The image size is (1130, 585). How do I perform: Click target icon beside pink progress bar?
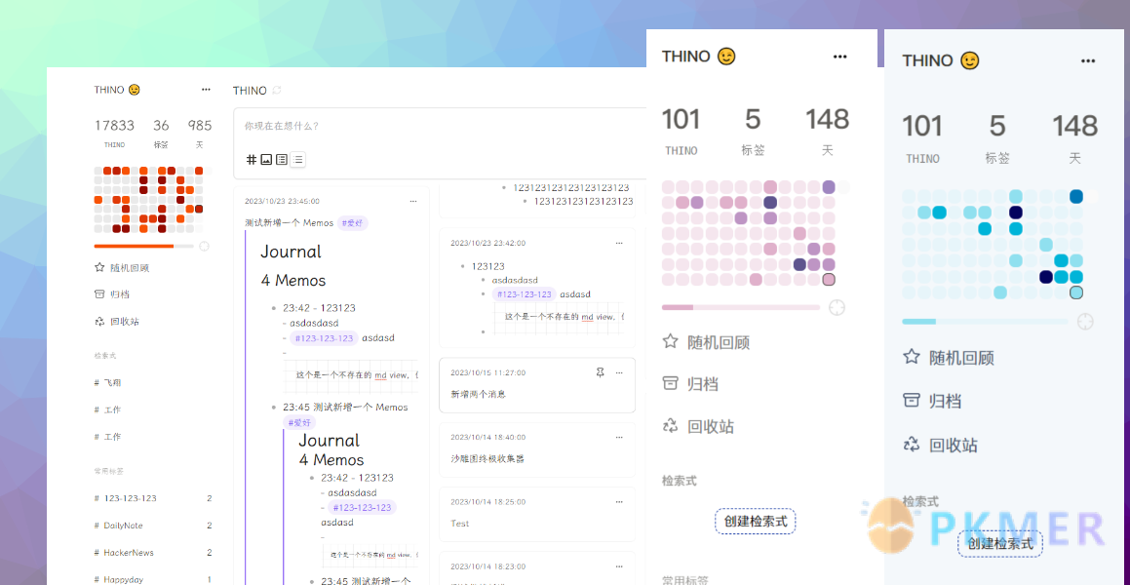pos(837,308)
